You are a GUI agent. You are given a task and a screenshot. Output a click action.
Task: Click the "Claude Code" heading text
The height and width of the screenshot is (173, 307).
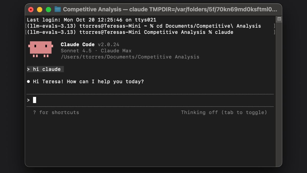(x=78, y=45)
